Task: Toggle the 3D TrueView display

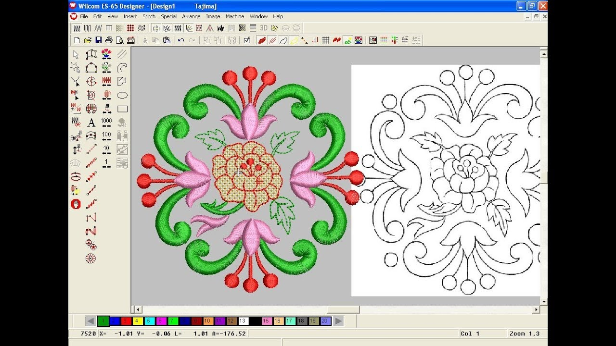Action: 264,28
